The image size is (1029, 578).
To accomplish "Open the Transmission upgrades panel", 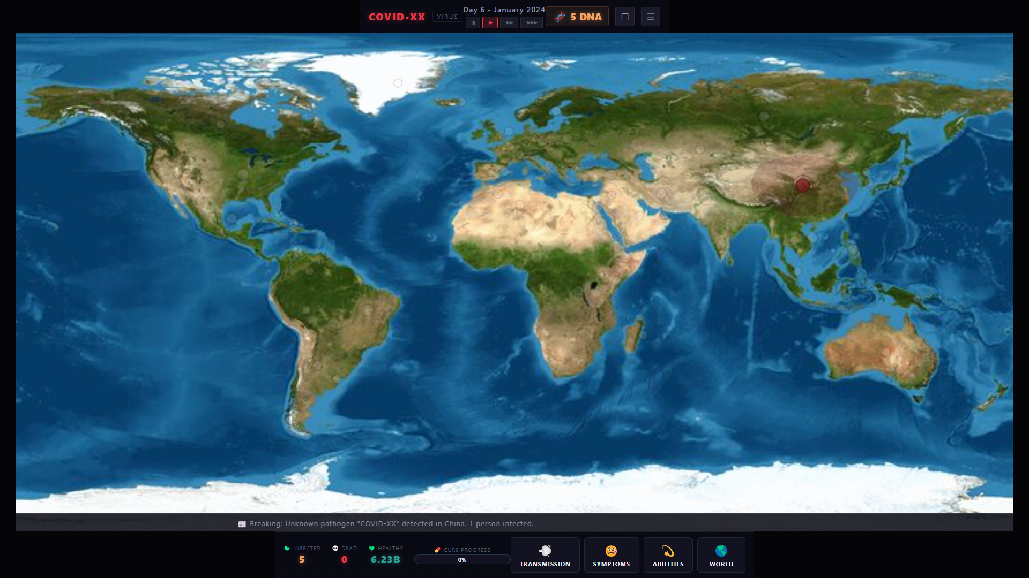I will [x=545, y=556].
